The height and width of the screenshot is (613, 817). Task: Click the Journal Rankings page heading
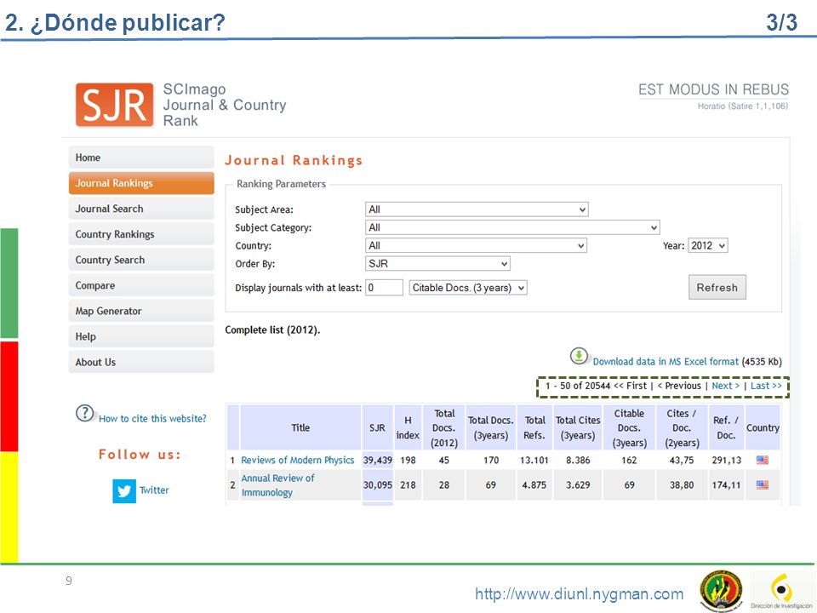(x=294, y=160)
